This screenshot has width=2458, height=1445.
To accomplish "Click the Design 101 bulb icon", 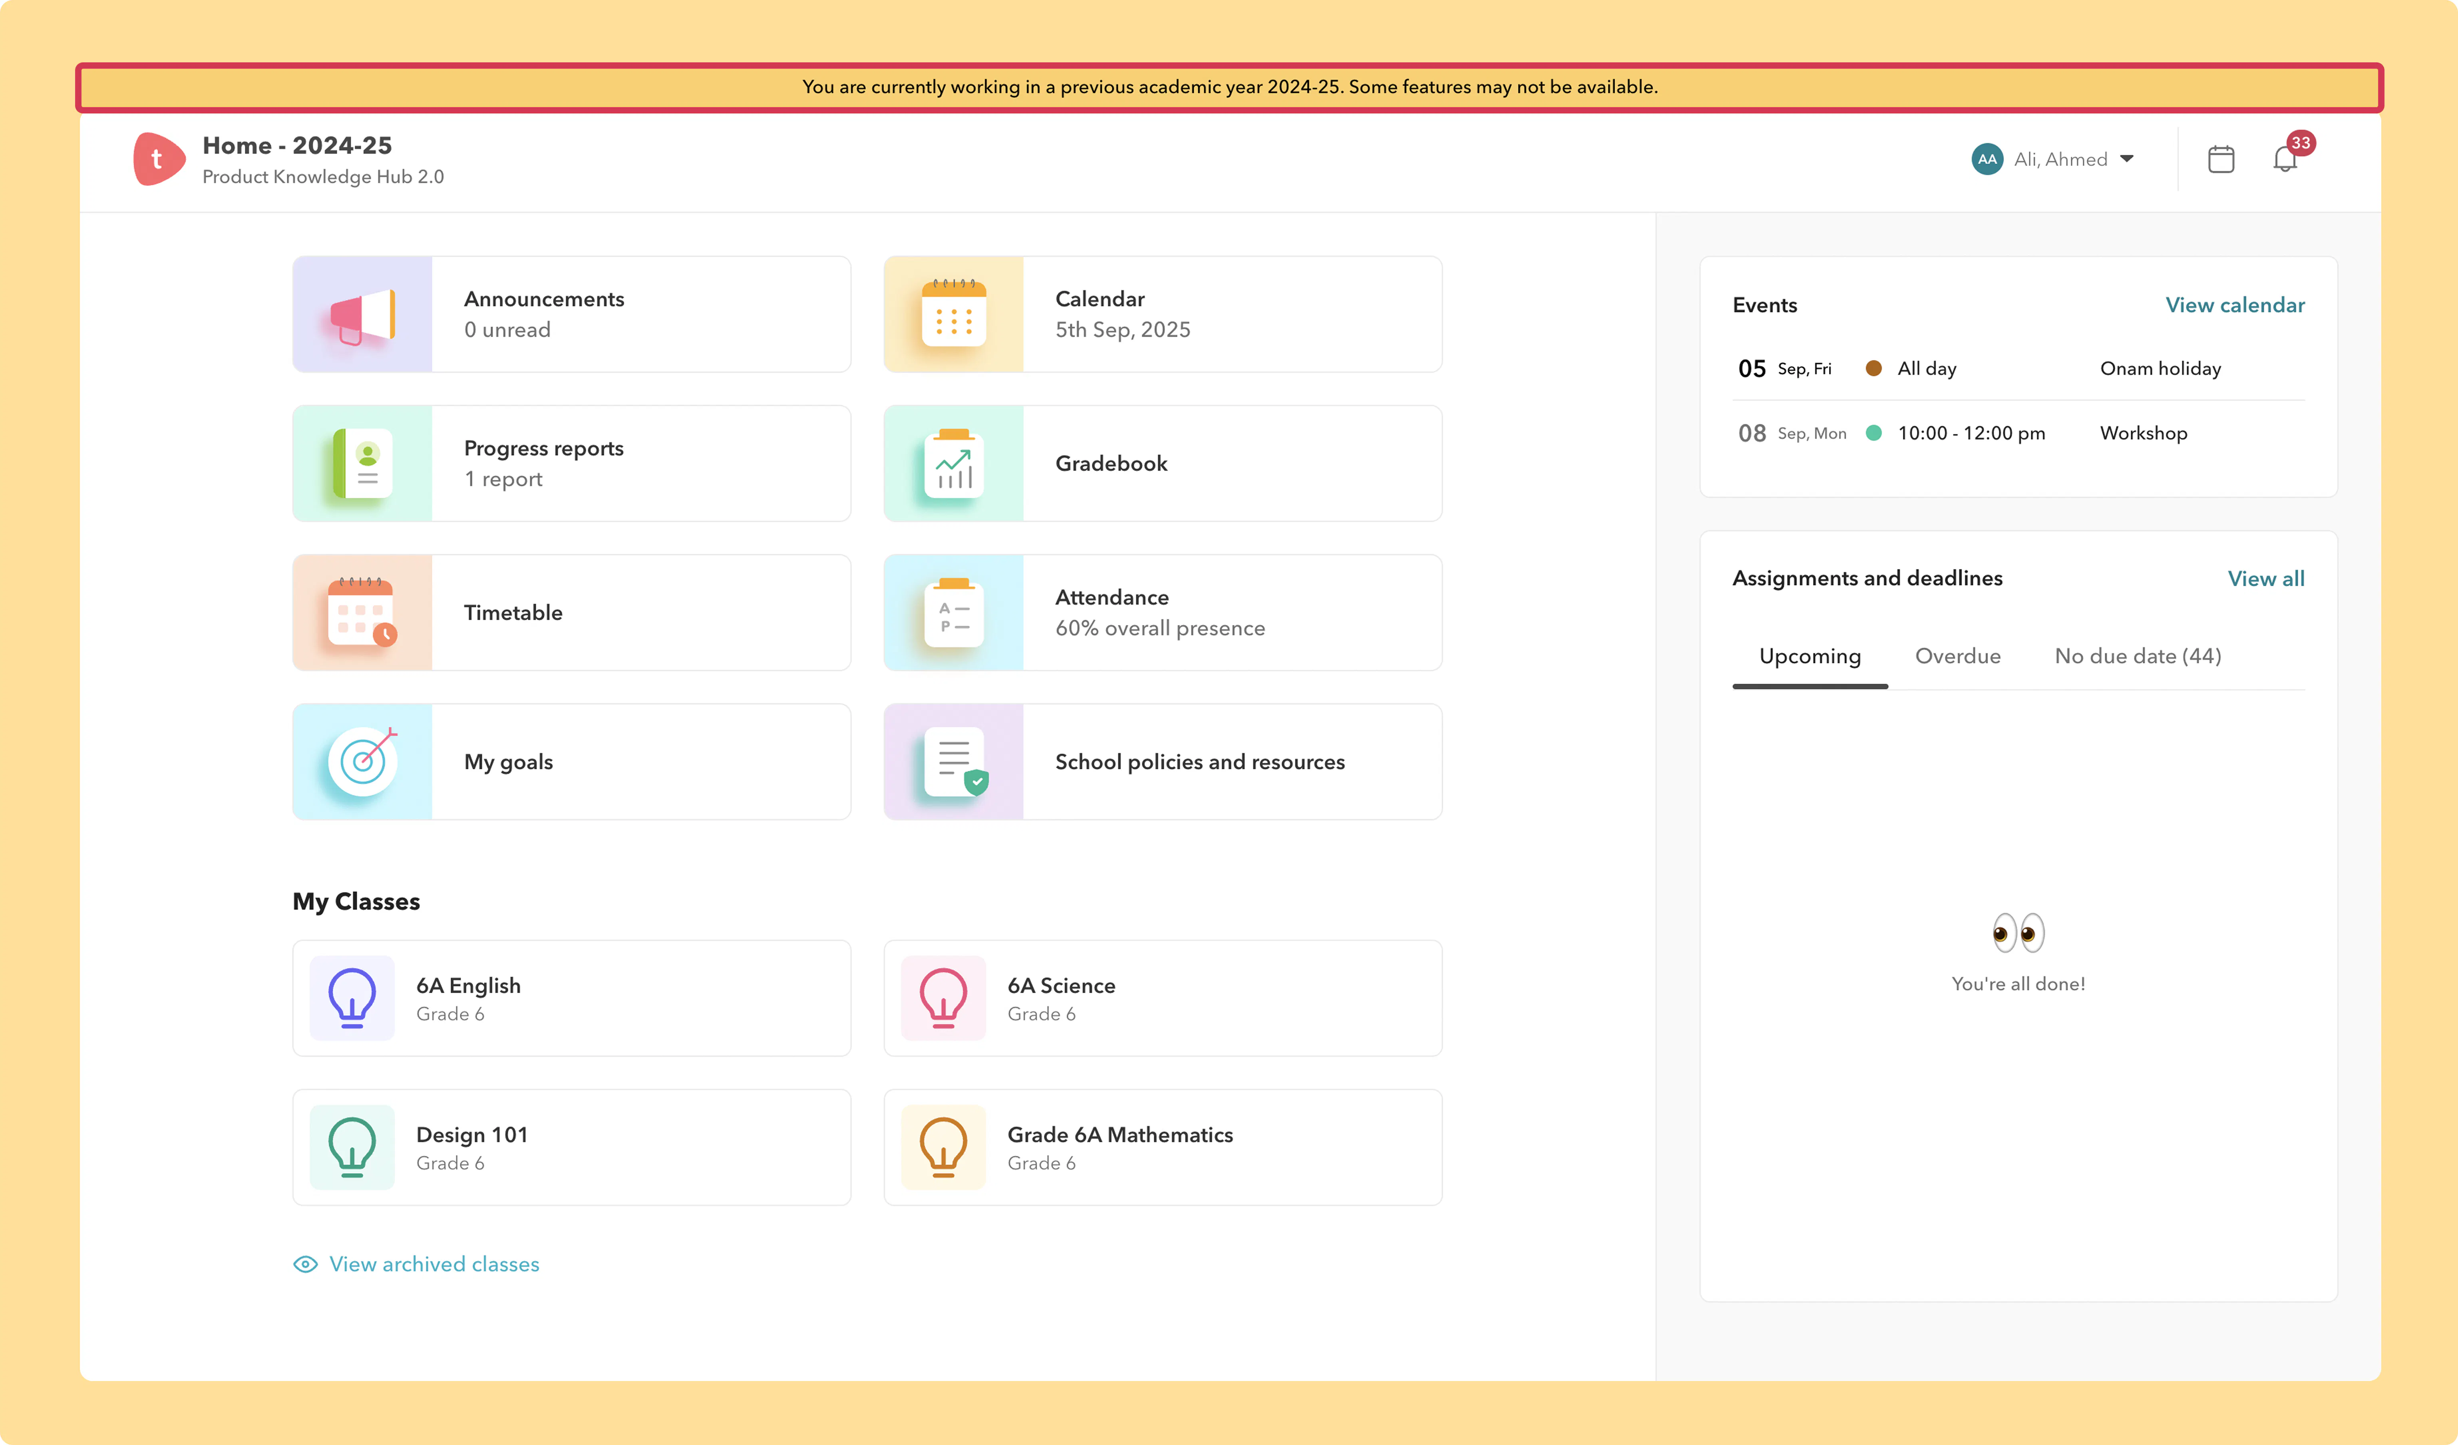I will tap(352, 1147).
